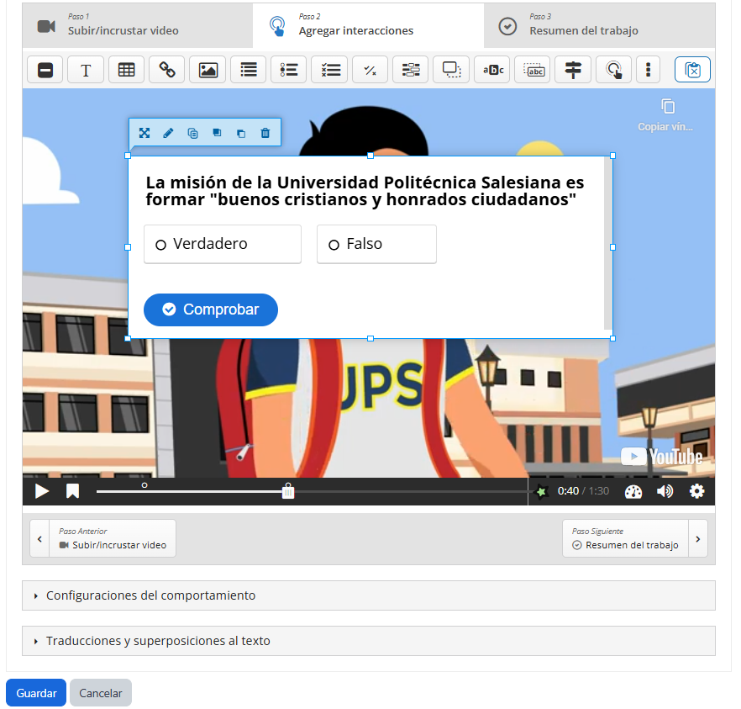
Task: Add a True/False question (½ icon)
Action: pos(370,70)
